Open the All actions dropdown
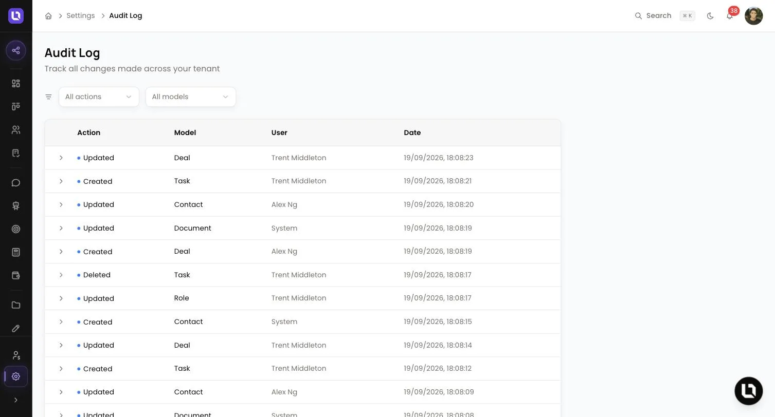This screenshot has width=775, height=417. click(x=99, y=97)
